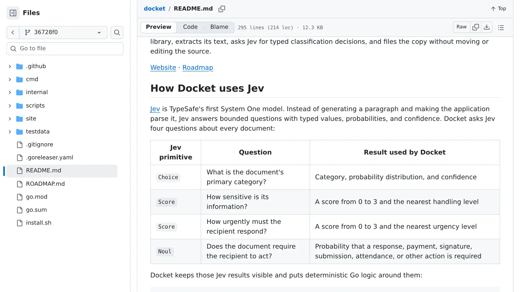
Task: Click the Choice code label
Action: 168,177
